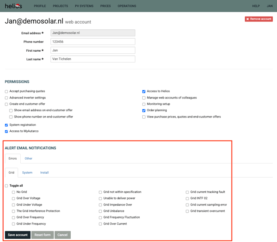The image size is (277, 242).
Task: Check Grid Unbalance alert
Action: [100, 211]
